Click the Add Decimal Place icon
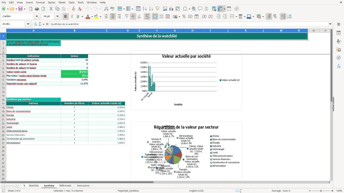The image size is (344, 193). [204, 17]
